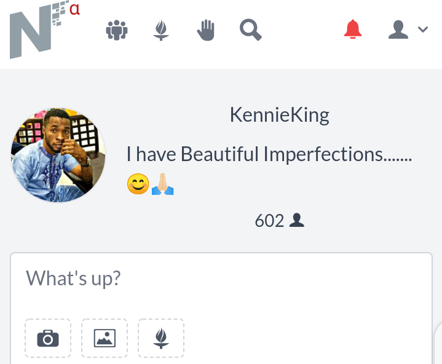Click the red alpha badge on logo
Screen dimensions: 442x364
75,9
